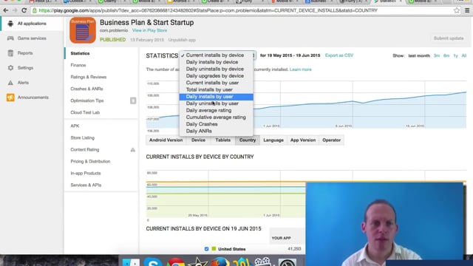The image size is (473, 266).
Task: Select Current installs by device option
Action: point(216,55)
